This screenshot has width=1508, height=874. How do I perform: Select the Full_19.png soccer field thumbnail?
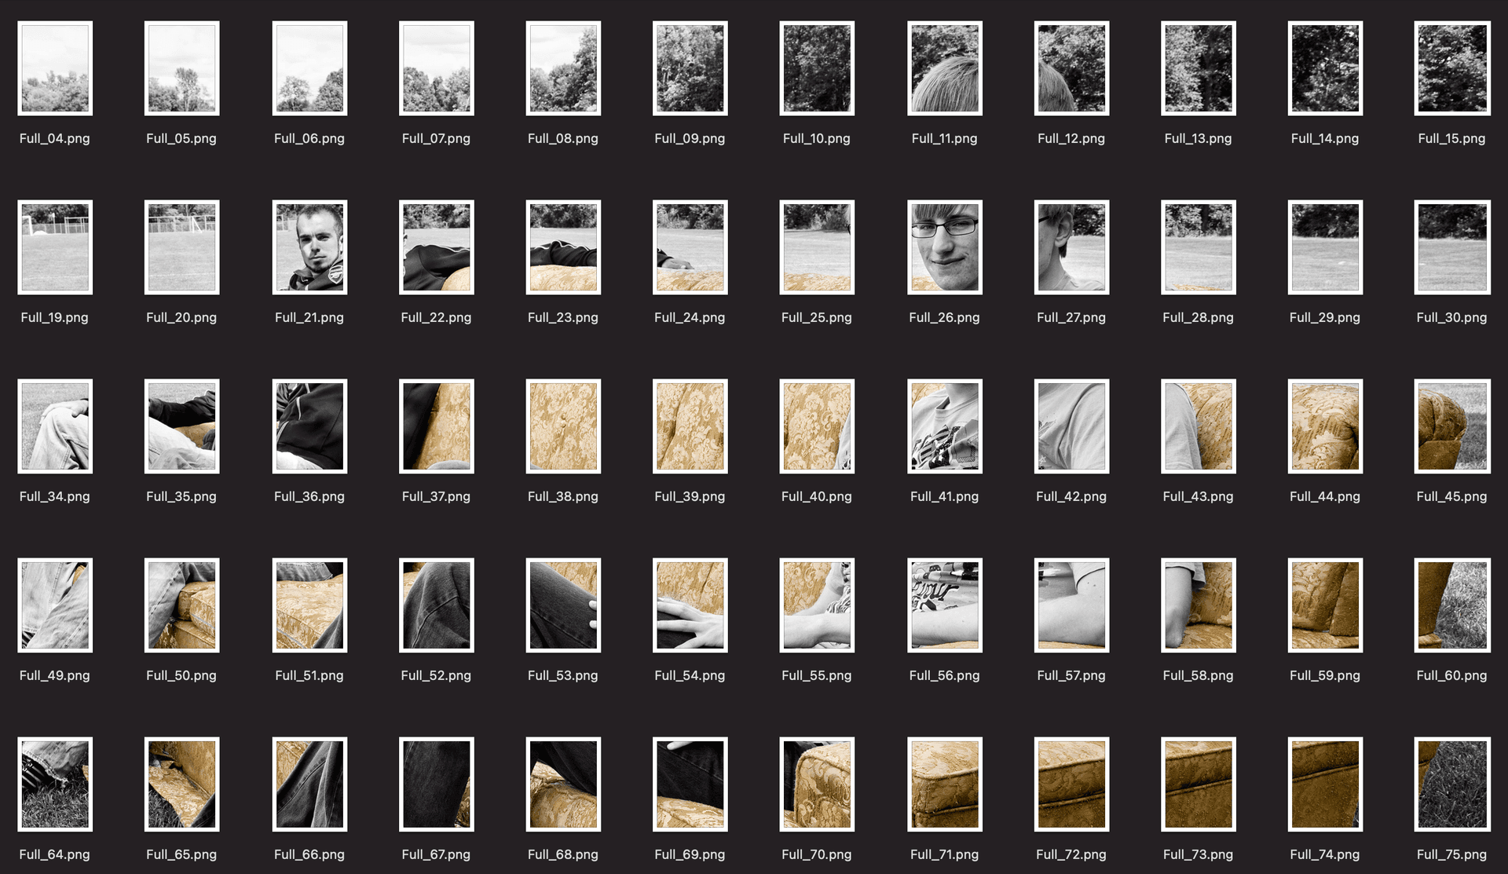(54, 247)
